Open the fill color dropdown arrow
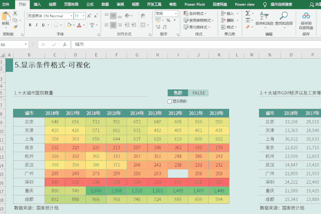The width and height of the screenshot is (321, 214). pyautogui.click(x=74, y=25)
